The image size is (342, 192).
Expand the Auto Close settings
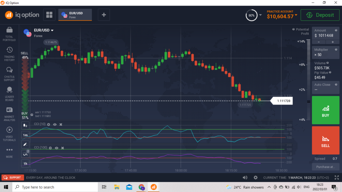[325, 87]
